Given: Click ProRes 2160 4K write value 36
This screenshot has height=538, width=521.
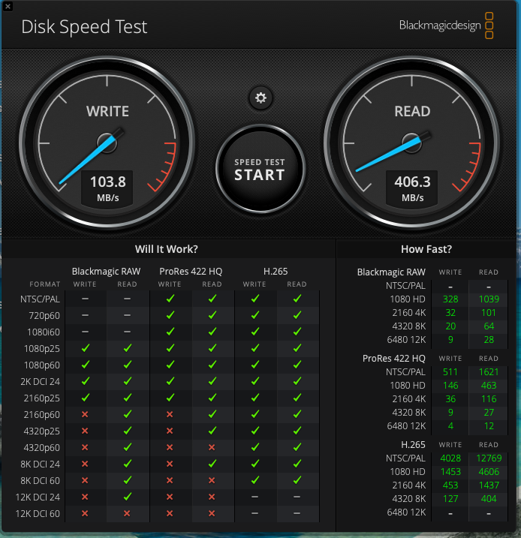Looking at the screenshot, I should pyautogui.click(x=450, y=399).
